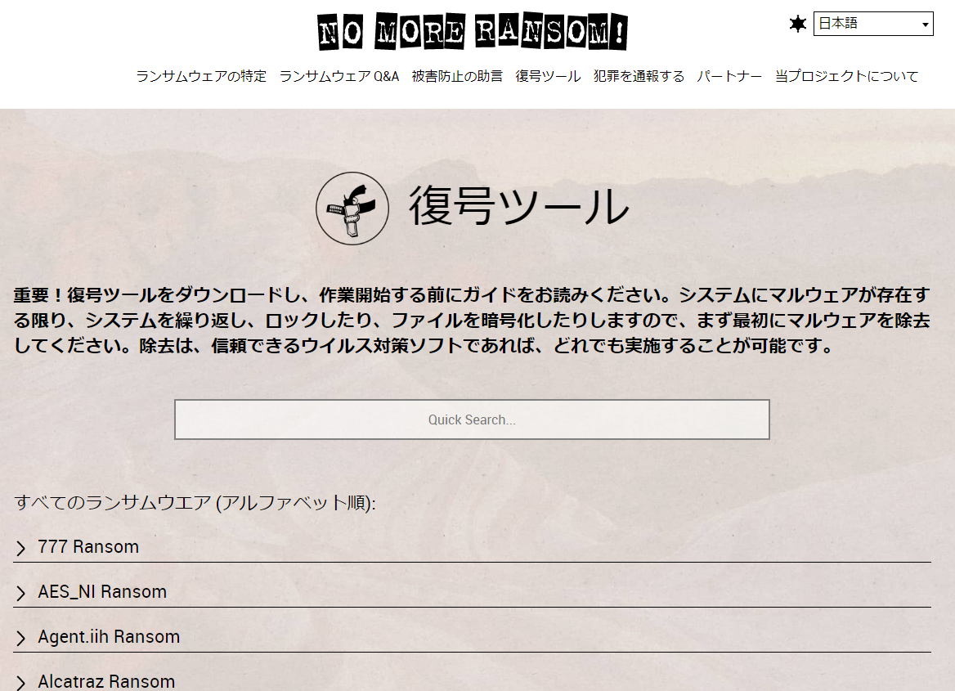
Task: Open 犯罪を通報する menu item
Action: click(x=639, y=76)
